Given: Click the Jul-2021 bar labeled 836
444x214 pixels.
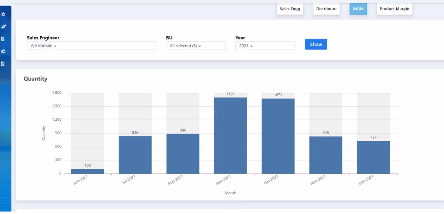Looking at the screenshot, I should 135,155.
